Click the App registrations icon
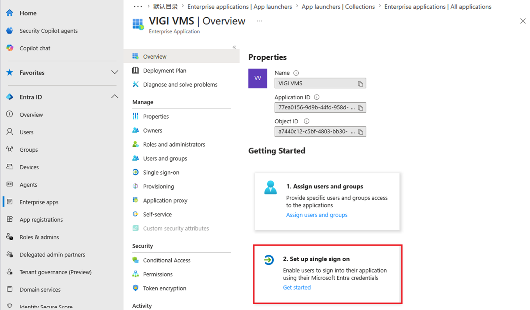The image size is (530, 310). (x=10, y=219)
